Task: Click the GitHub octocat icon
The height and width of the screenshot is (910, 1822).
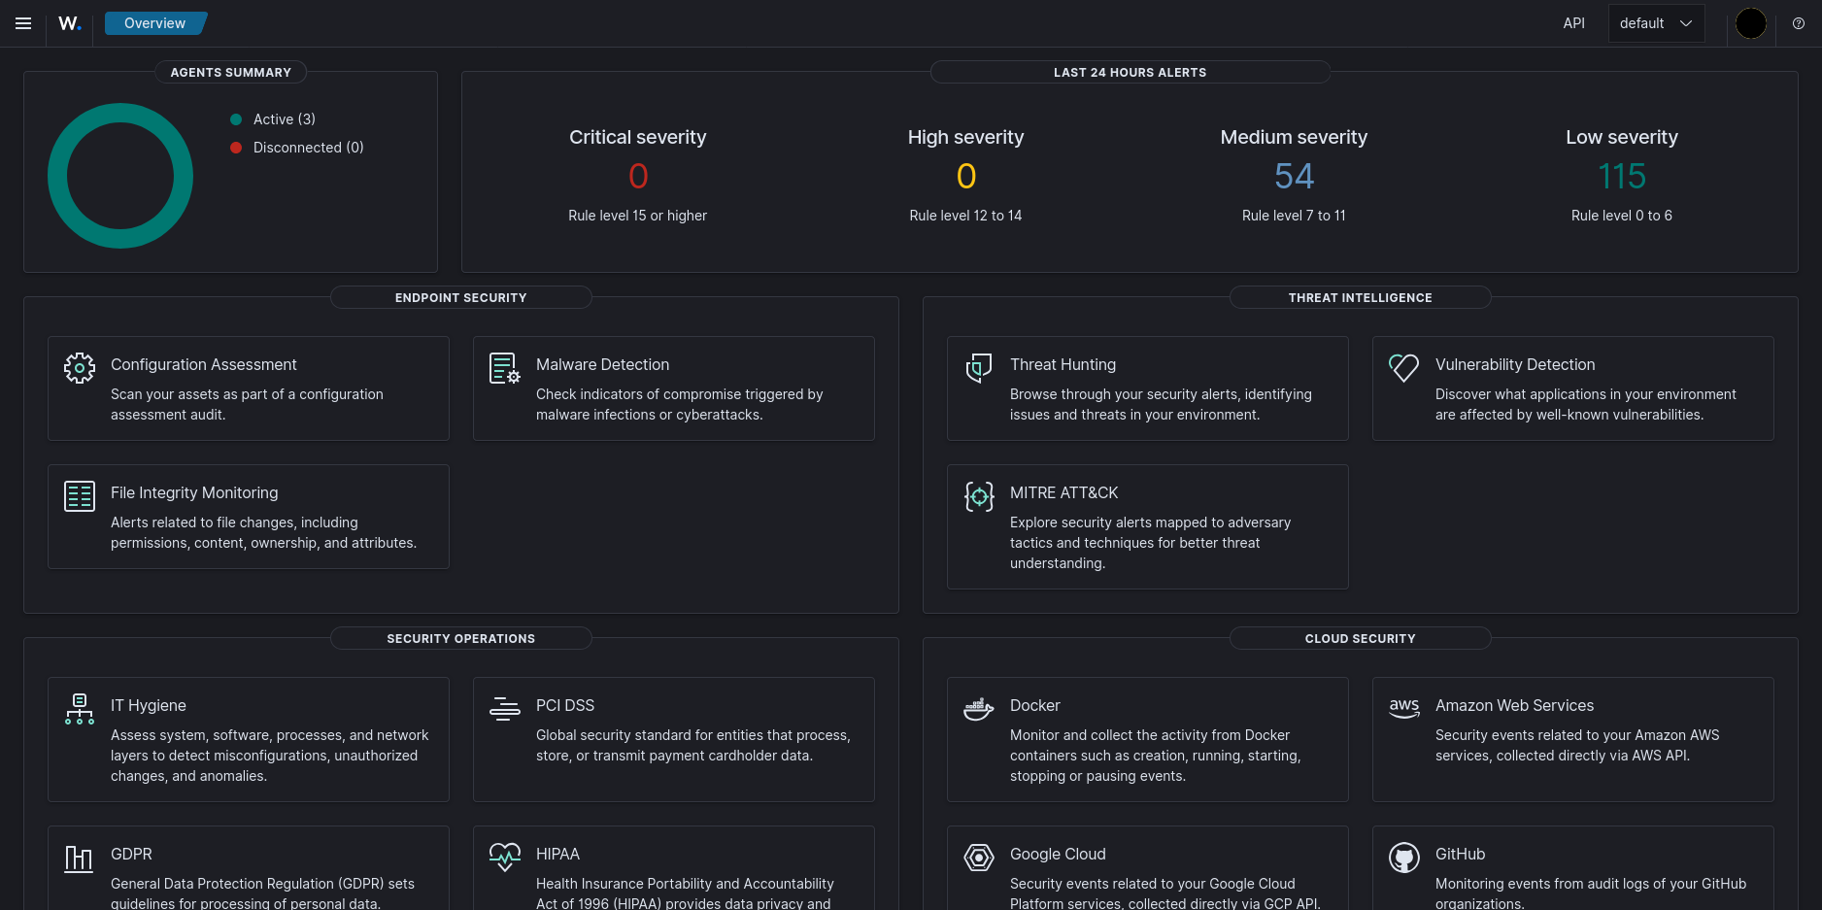Action: [x=1404, y=858]
